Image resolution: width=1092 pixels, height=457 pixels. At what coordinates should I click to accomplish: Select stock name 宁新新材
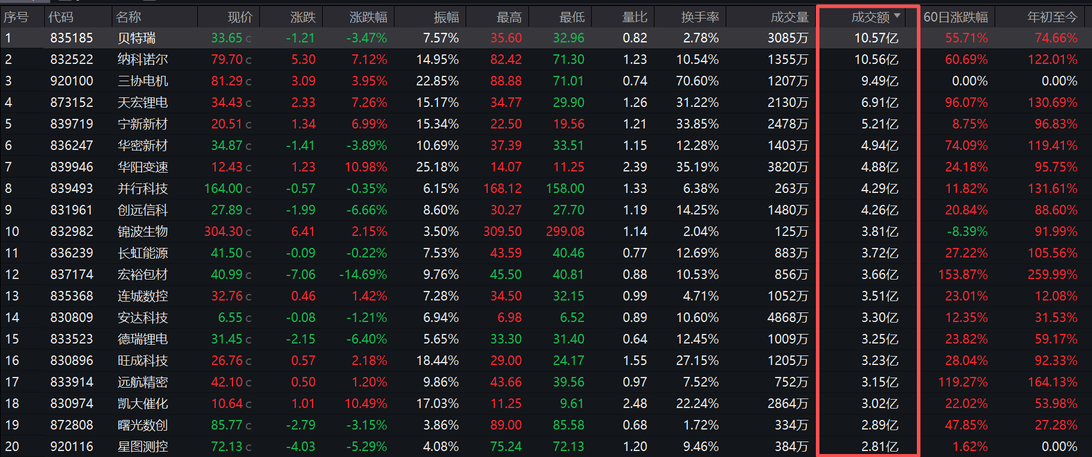143,124
